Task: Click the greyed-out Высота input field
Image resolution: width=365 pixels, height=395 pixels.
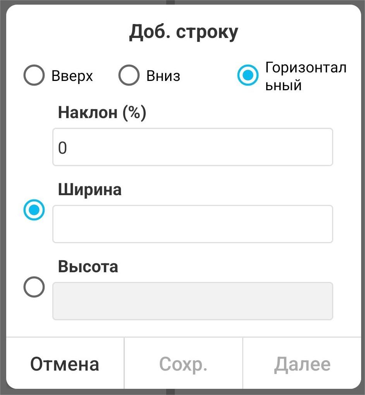Action: tap(193, 301)
